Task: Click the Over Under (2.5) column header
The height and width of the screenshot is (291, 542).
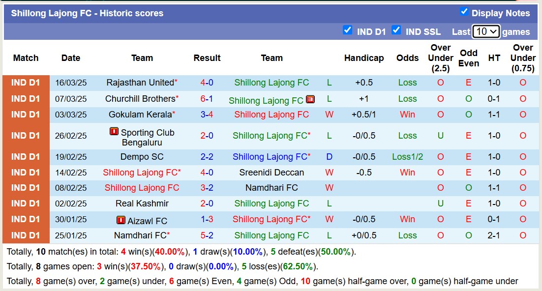Action: point(441,58)
